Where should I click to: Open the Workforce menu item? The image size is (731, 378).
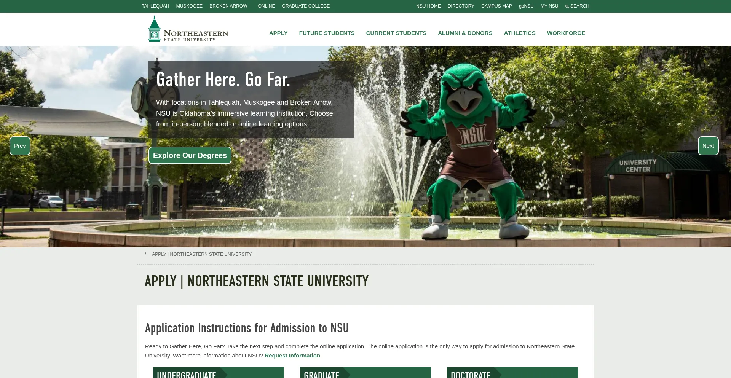point(566,33)
